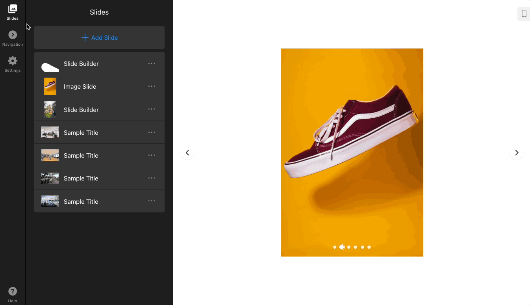Screen dimensions: 530x305
Task: Open options menu for first Sample Title
Action: coord(152,132)
